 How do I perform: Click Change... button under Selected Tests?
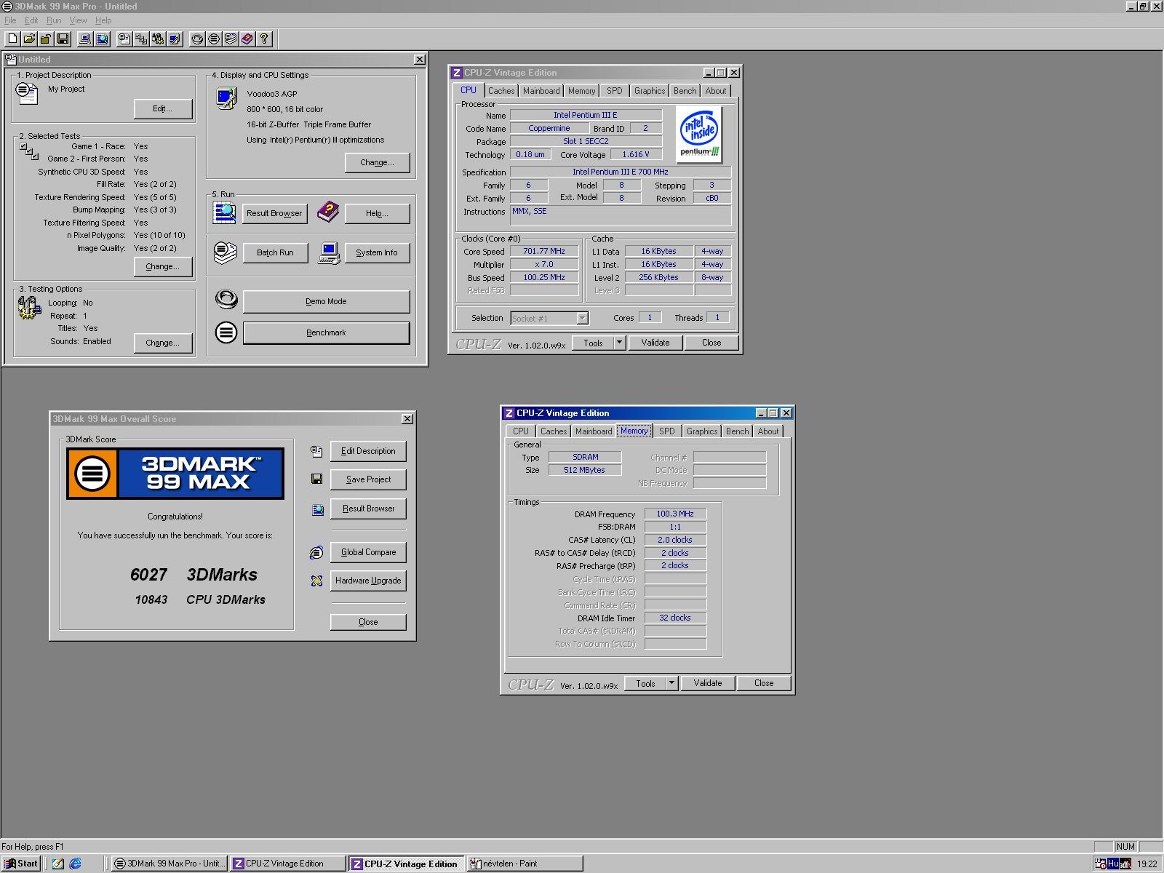pos(163,266)
